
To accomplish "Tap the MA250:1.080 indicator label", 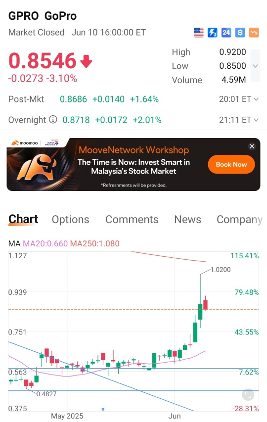I will [94, 243].
